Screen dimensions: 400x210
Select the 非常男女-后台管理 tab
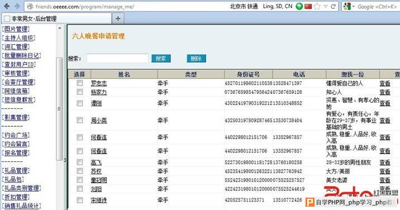[56, 18]
